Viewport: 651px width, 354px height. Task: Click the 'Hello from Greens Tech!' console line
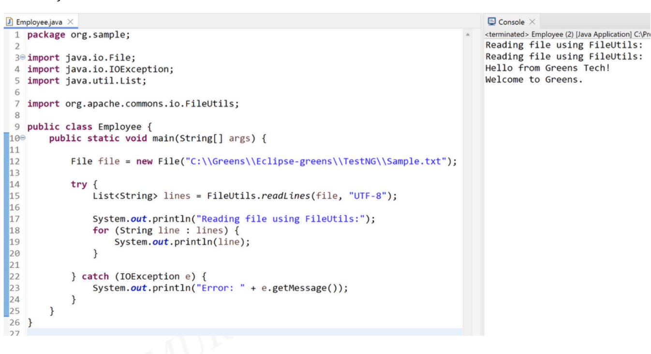point(547,68)
